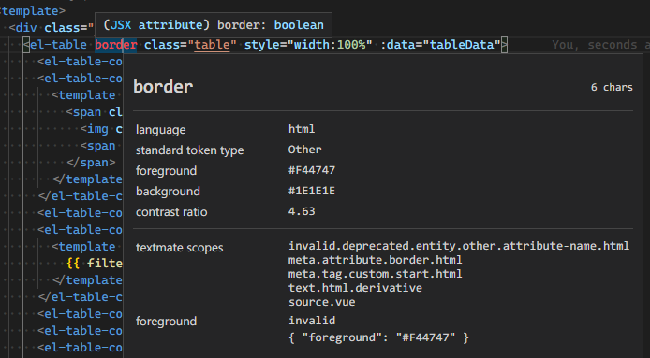This screenshot has width=650, height=358.
Task: Click scope 'meta.tag.custom.start.html'
Action: [x=376, y=274]
